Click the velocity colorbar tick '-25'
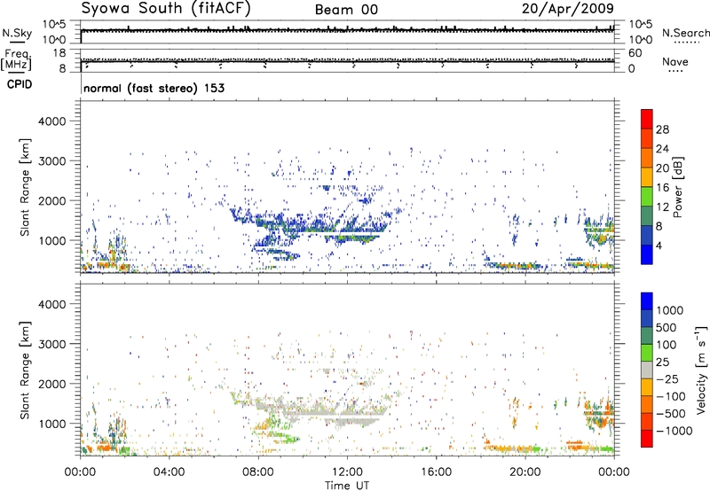 667,378
